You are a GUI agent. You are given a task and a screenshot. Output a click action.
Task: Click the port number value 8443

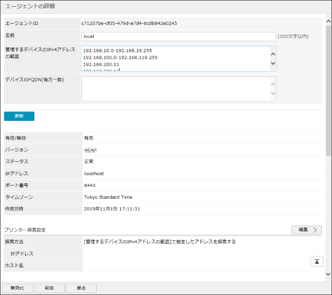(x=90, y=185)
